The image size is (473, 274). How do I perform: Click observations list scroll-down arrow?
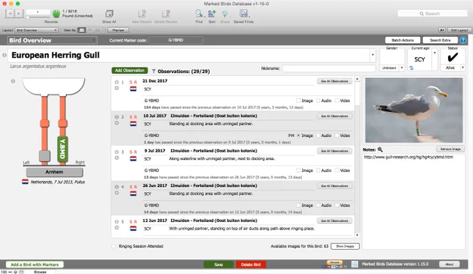(x=357, y=235)
